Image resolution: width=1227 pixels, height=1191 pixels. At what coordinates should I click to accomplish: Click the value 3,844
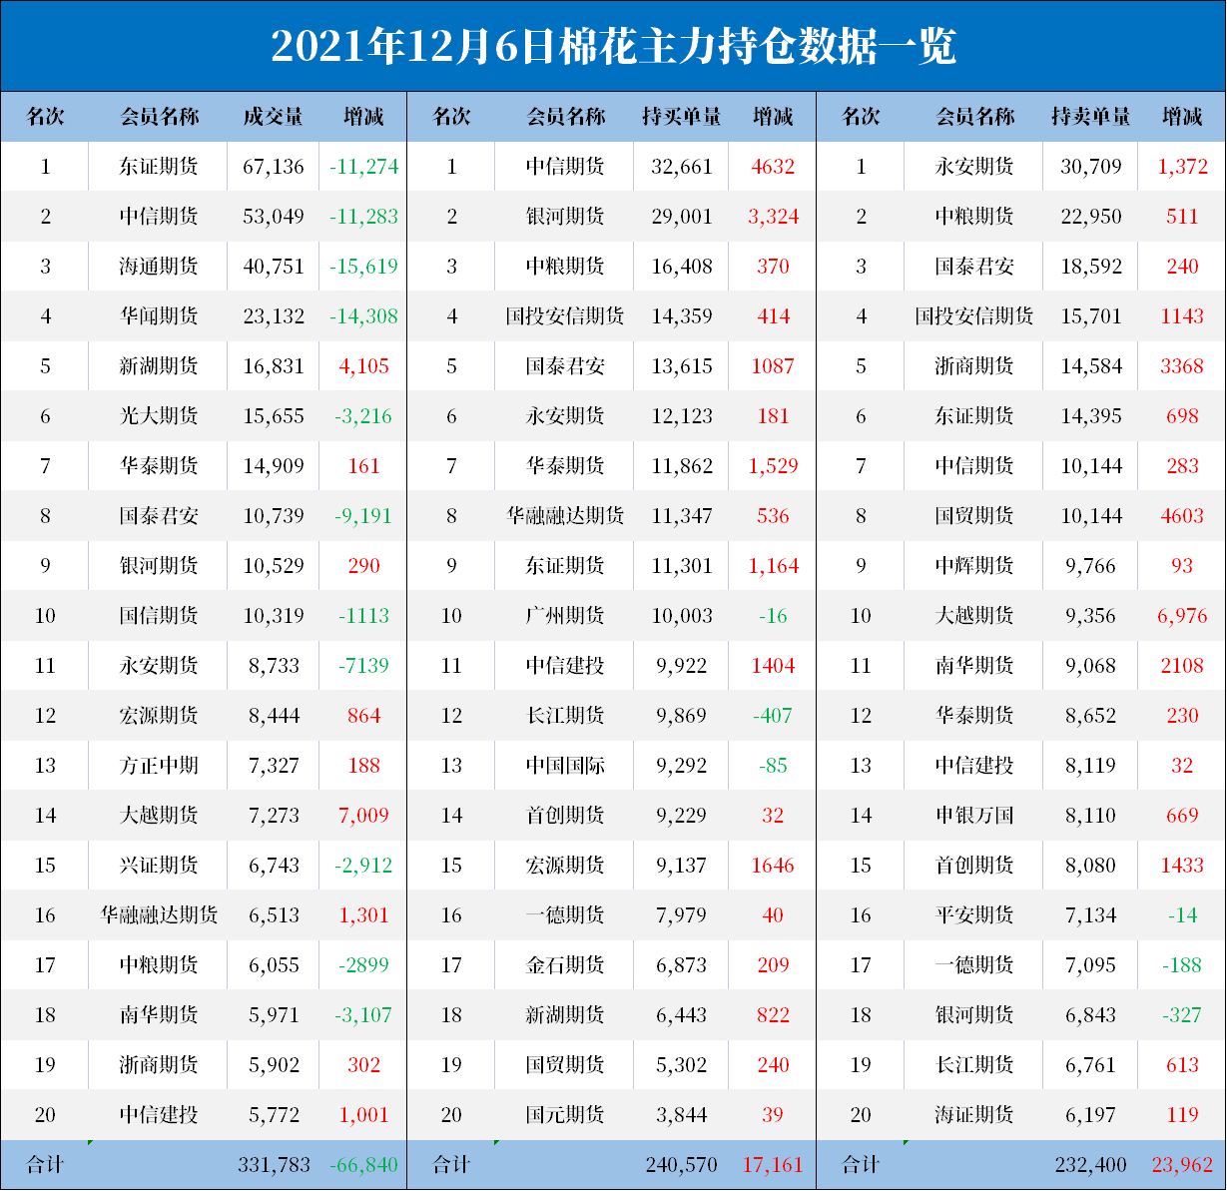(682, 1115)
